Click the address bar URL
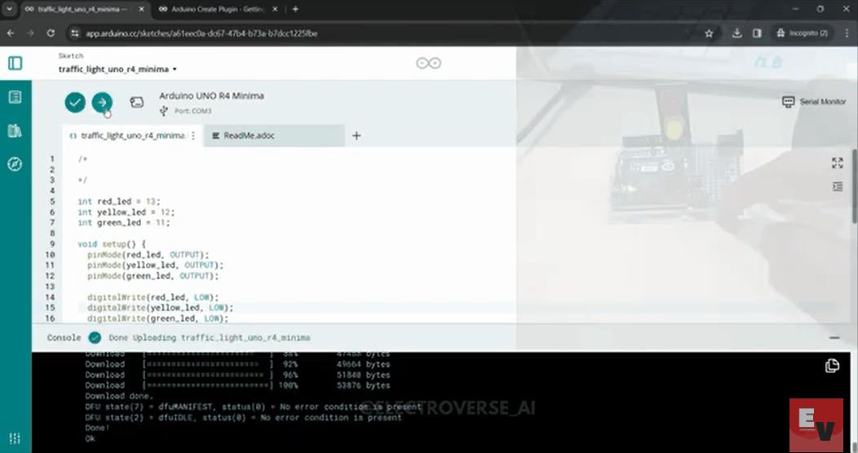This screenshot has height=453, width=858. pyautogui.click(x=201, y=33)
